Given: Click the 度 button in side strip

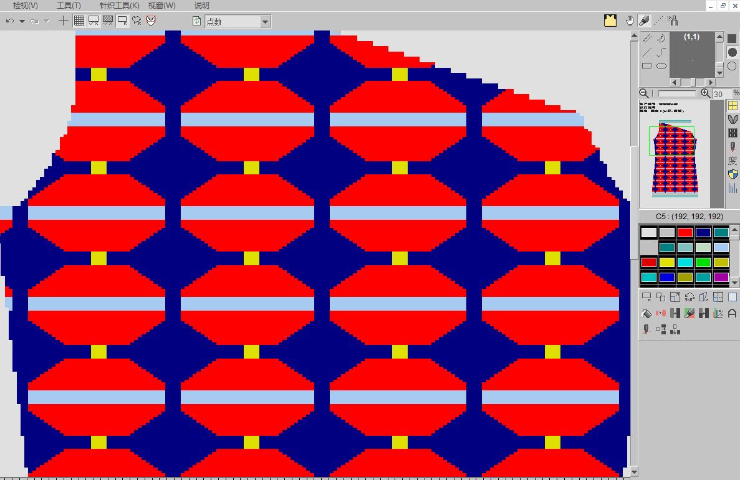Looking at the screenshot, I should pyautogui.click(x=733, y=161).
